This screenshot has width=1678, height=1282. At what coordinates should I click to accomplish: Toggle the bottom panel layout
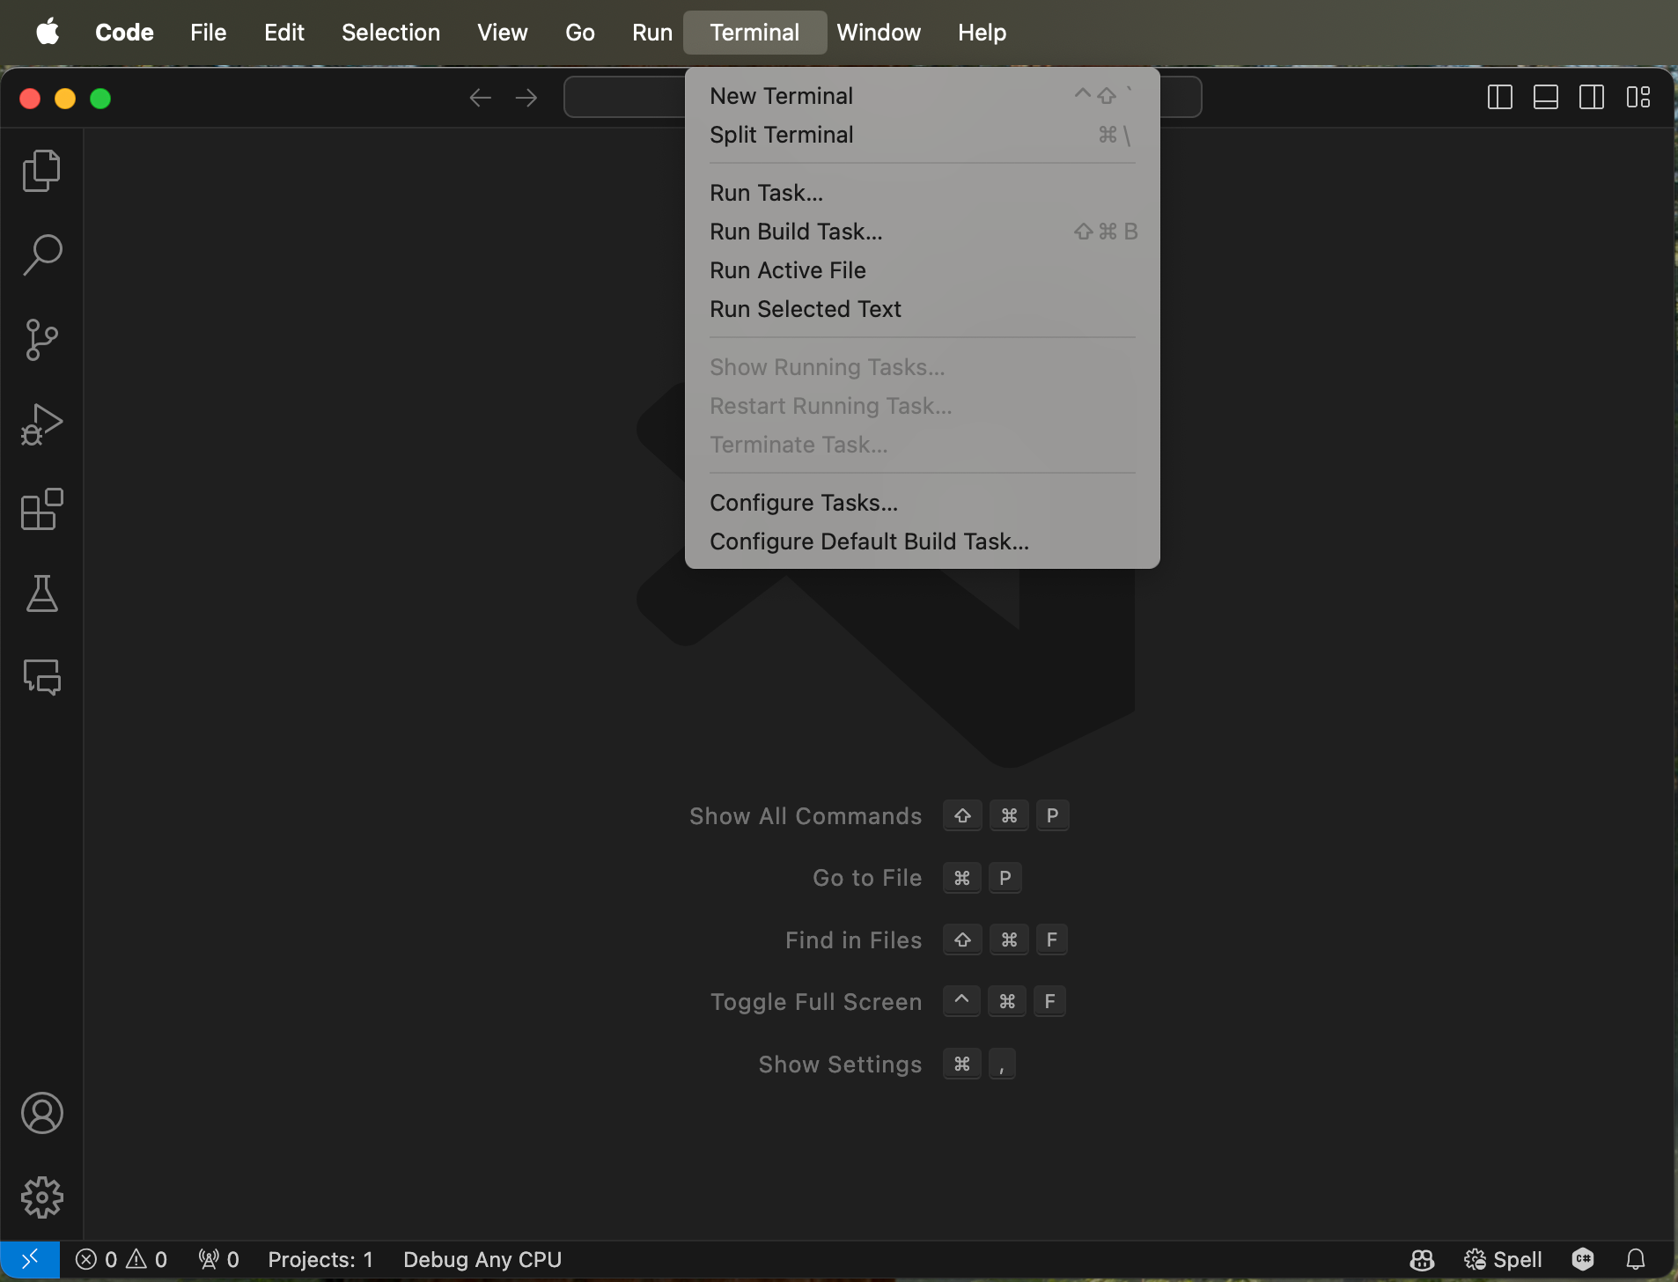(1545, 98)
